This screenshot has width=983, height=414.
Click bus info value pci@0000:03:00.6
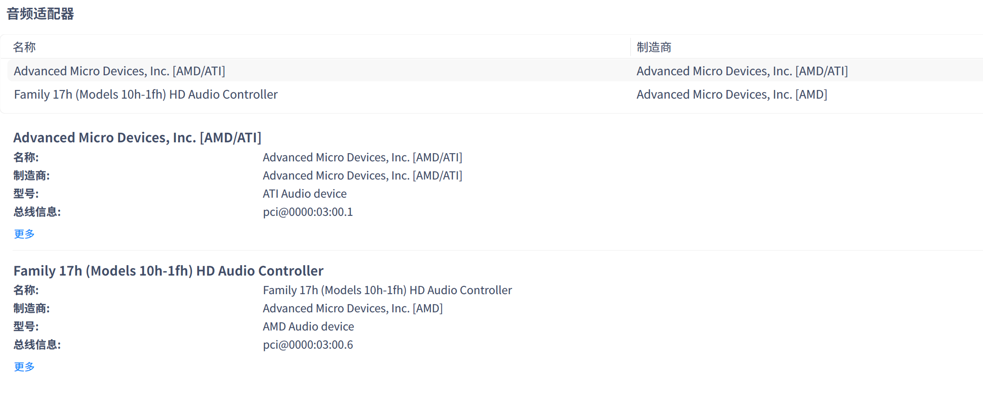[x=308, y=345]
